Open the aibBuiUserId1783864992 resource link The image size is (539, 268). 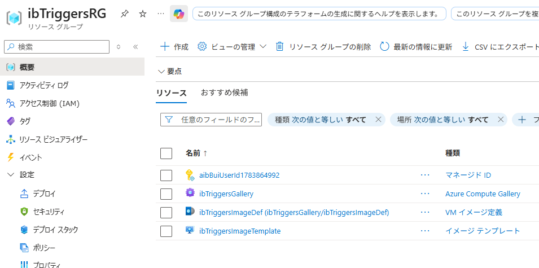coord(239,175)
